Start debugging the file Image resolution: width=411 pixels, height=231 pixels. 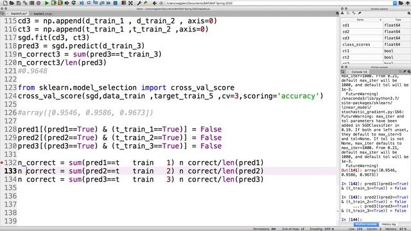coord(82,3)
